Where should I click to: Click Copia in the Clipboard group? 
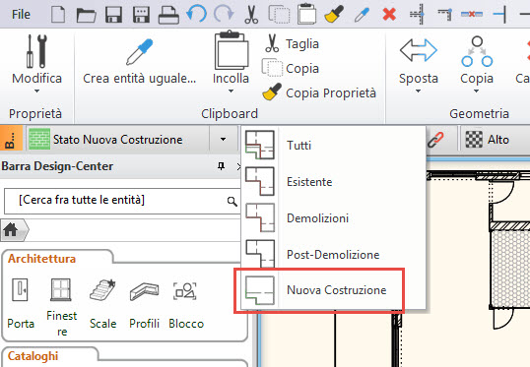coord(291,68)
